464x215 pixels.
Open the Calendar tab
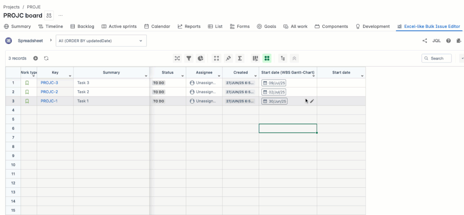157,26
